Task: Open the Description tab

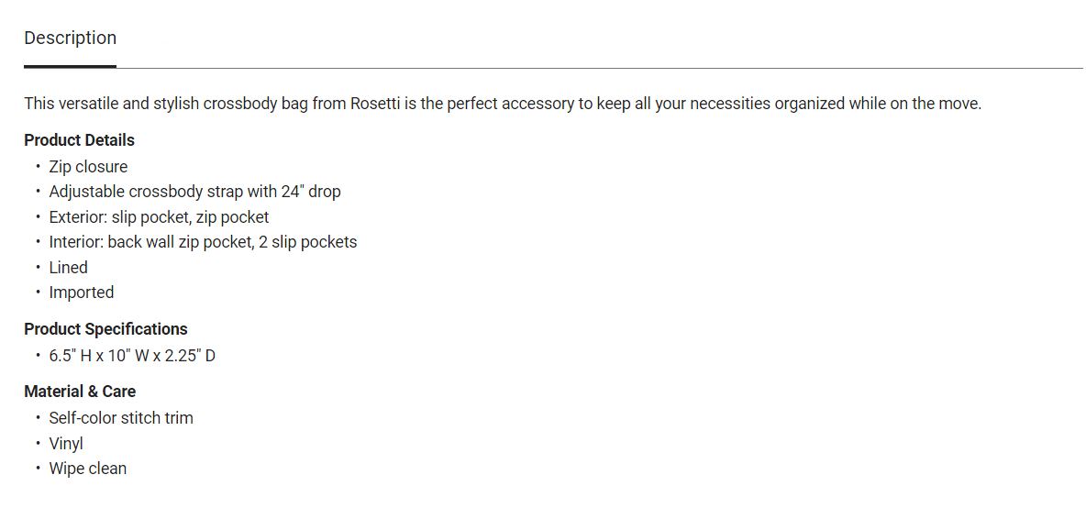Action: [x=70, y=39]
